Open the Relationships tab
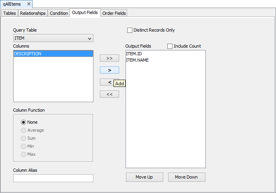 [x=33, y=13]
